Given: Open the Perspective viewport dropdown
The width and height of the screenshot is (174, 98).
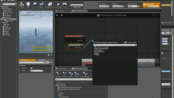Looking at the screenshot, I should [x=28, y=13].
